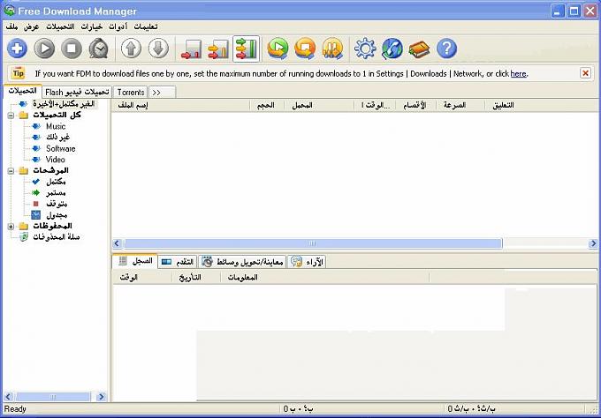Select the غير ذلك category
This screenshot has width=601, height=418.
[57, 138]
